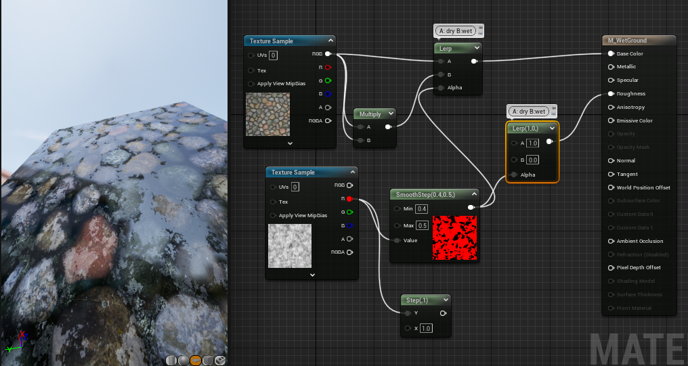The height and width of the screenshot is (366, 688).
Task: Select the cube preview shape icon
Action: [x=207, y=361]
